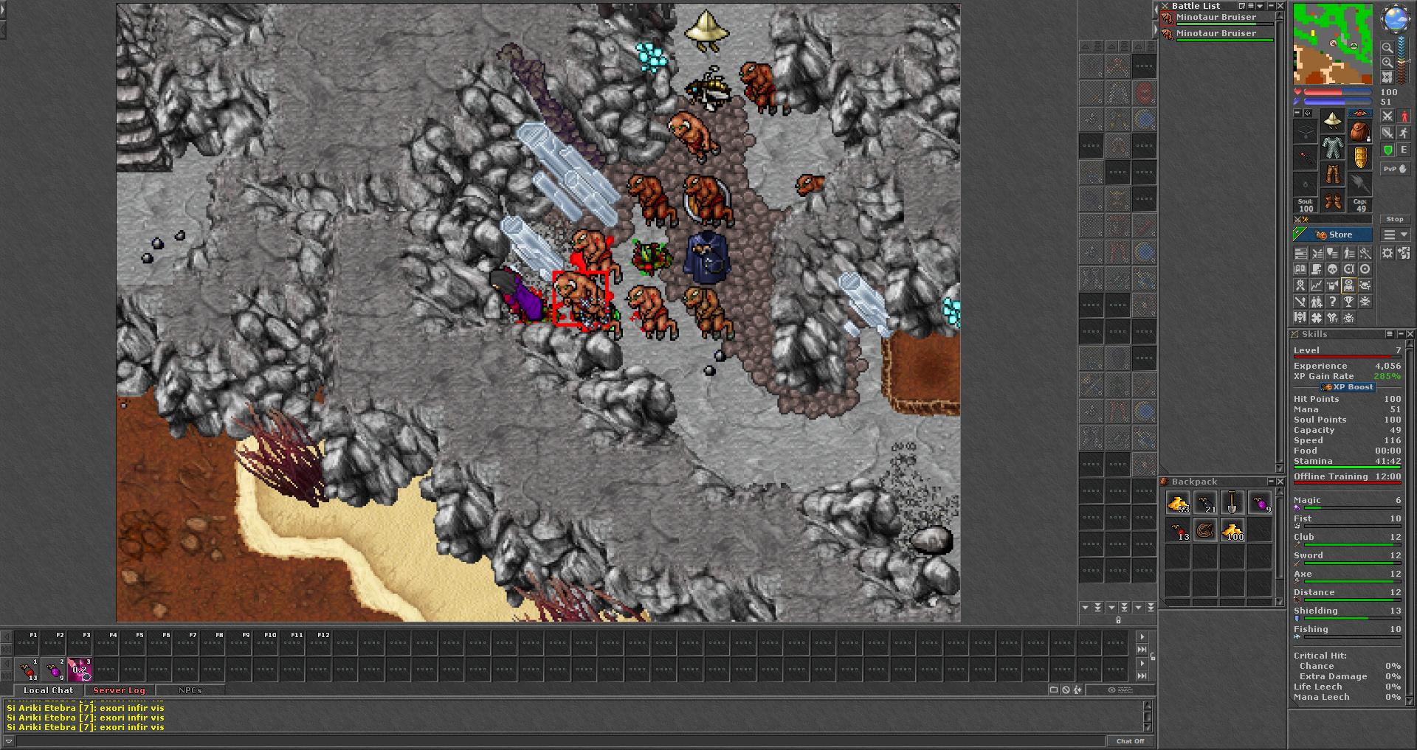Click the minimap zoom in magnifier
The height and width of the screenshot is (750, 1417).
(x=1387, y=62)
